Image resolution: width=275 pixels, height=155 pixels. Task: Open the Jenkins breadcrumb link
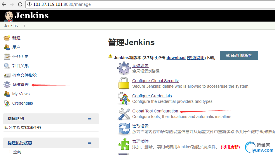click(11, 26)
